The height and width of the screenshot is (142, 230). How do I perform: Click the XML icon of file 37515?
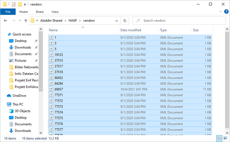pyautogui.click(x=51, y=61)
